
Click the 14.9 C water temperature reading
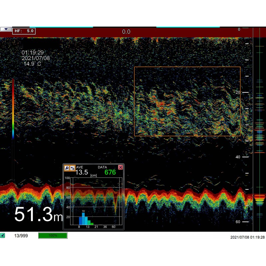coord(32,64)
